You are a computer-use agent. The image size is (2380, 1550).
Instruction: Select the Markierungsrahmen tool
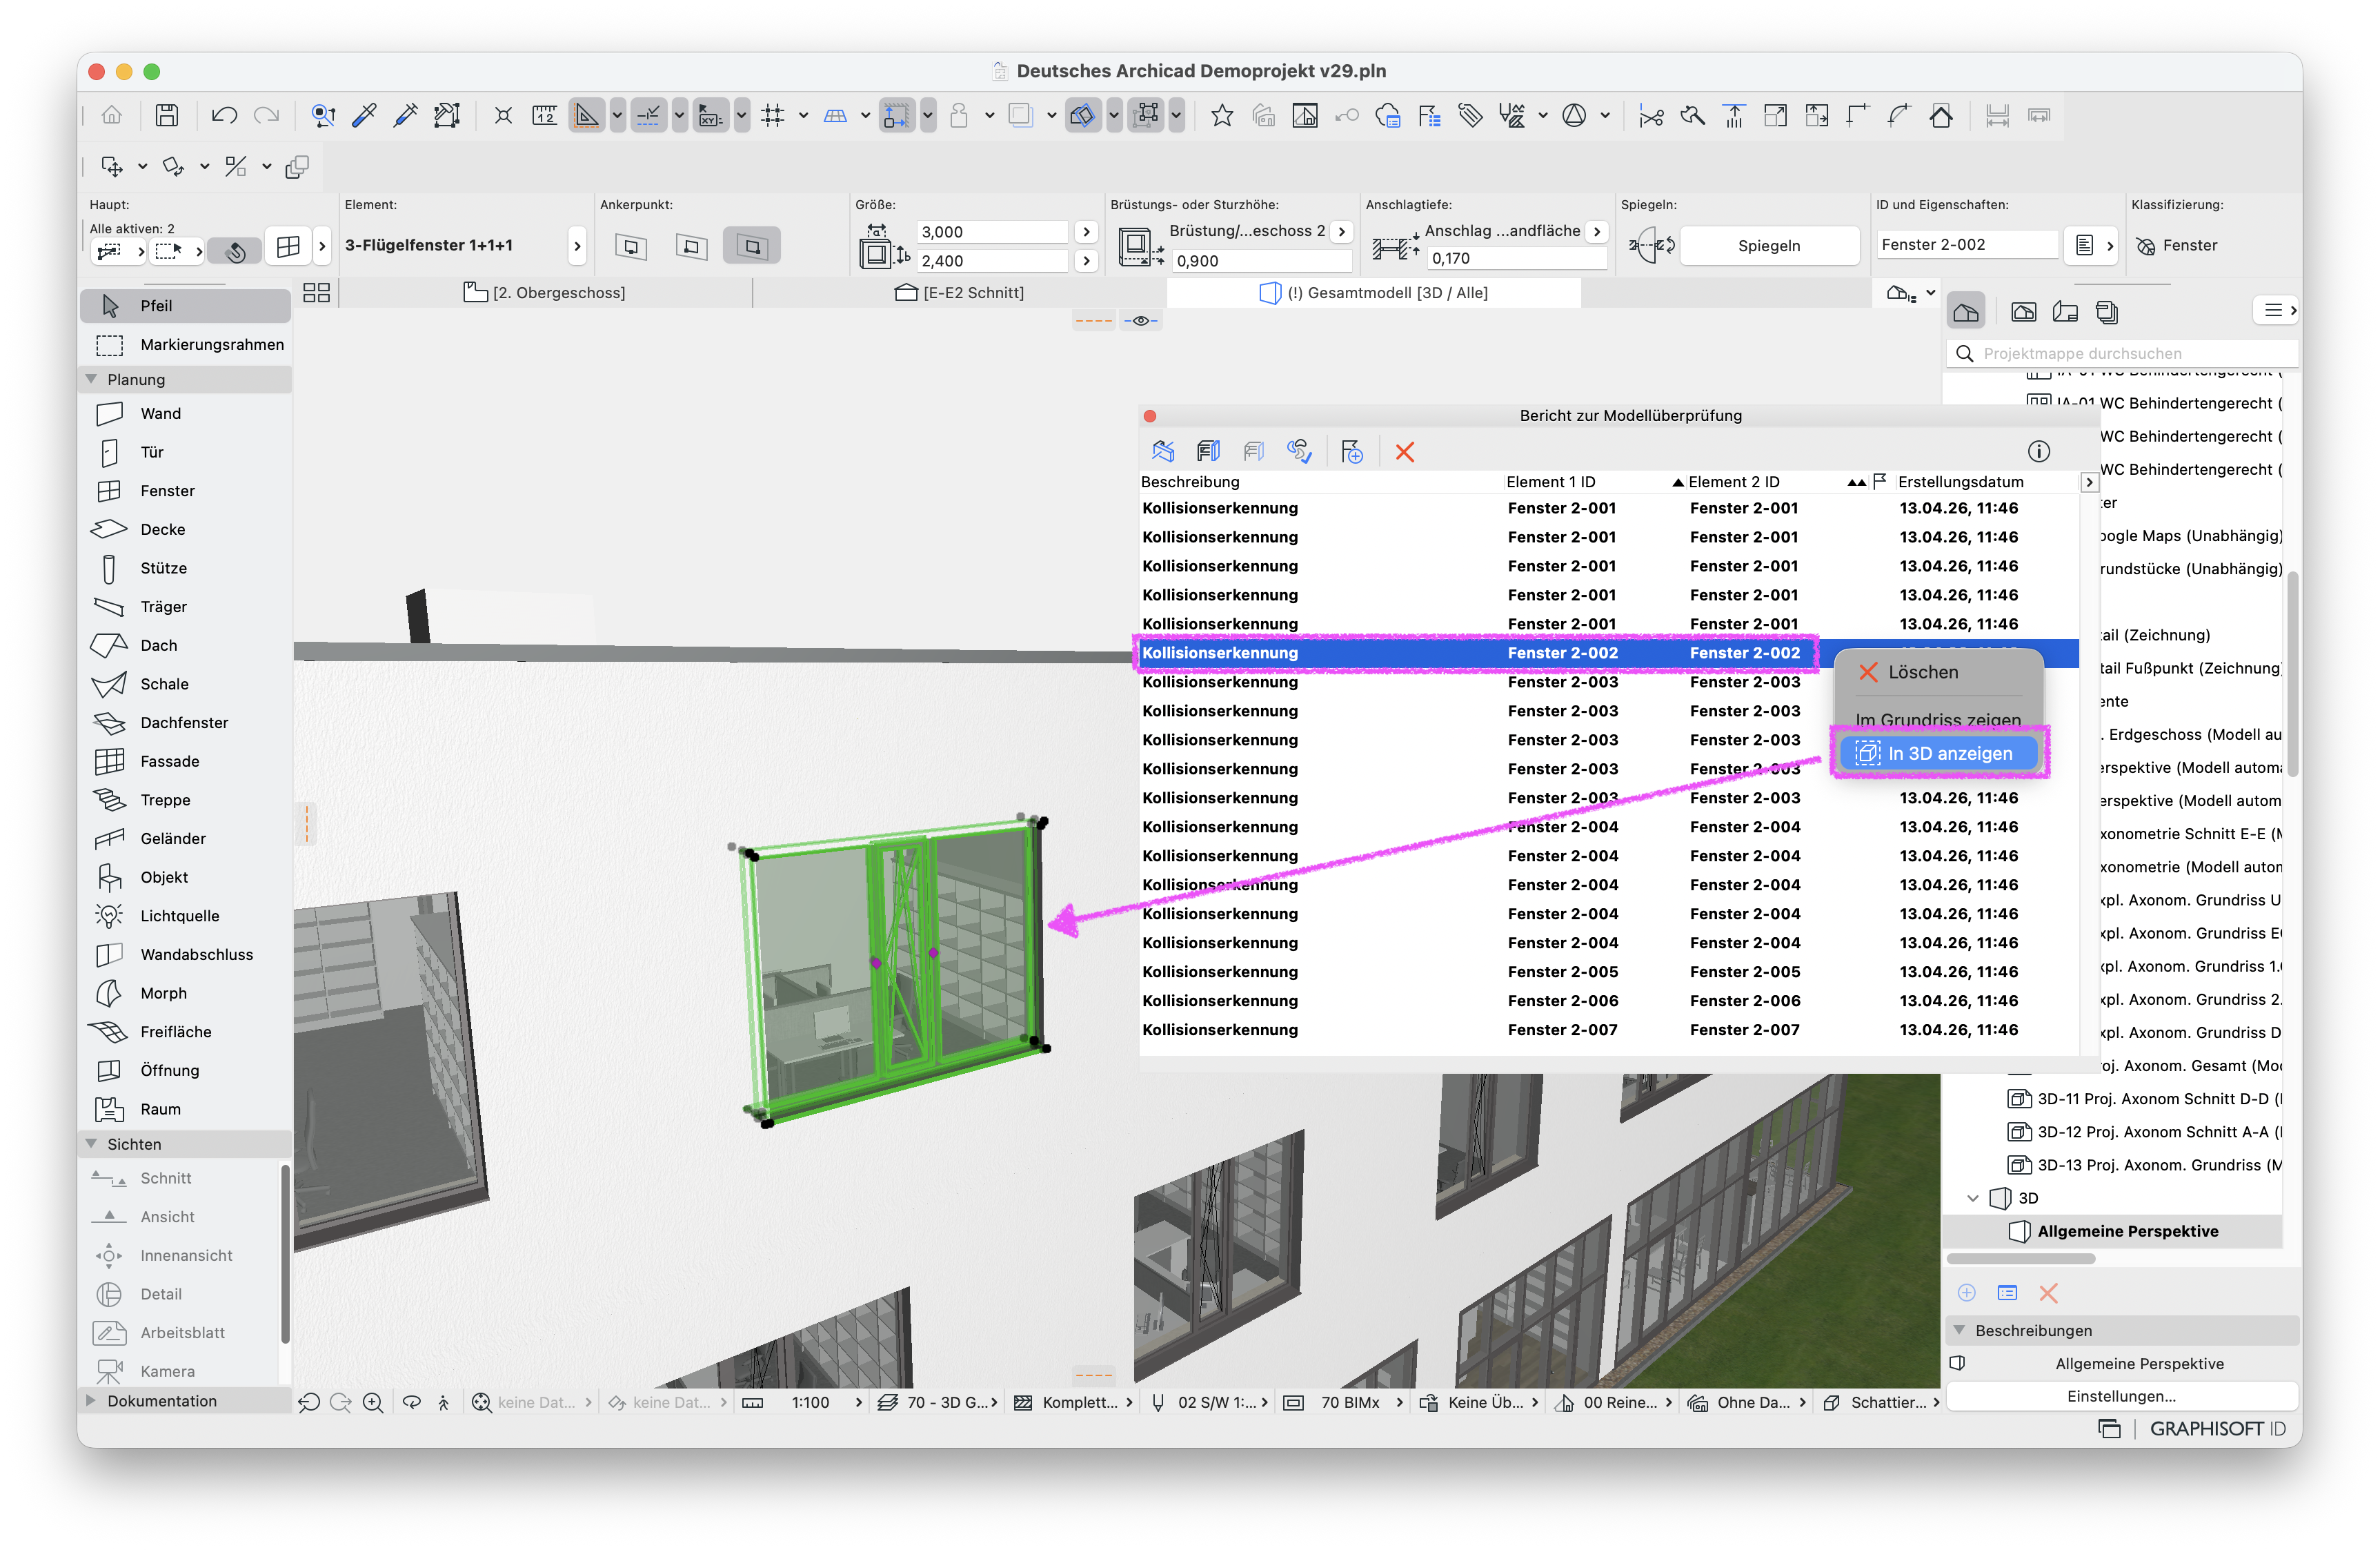pyautogui.click(x=185, y=344)
